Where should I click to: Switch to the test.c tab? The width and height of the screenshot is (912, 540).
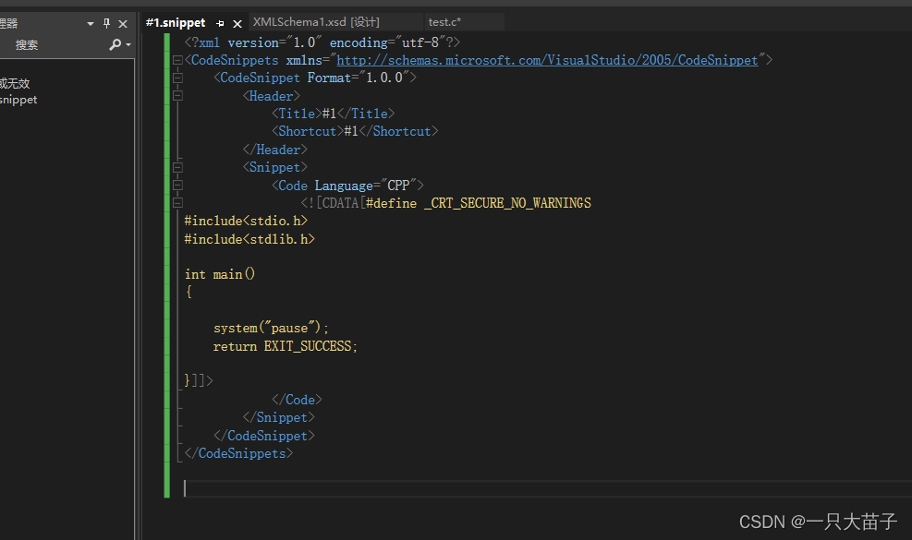pyautogui.click(x=443, y=21)
